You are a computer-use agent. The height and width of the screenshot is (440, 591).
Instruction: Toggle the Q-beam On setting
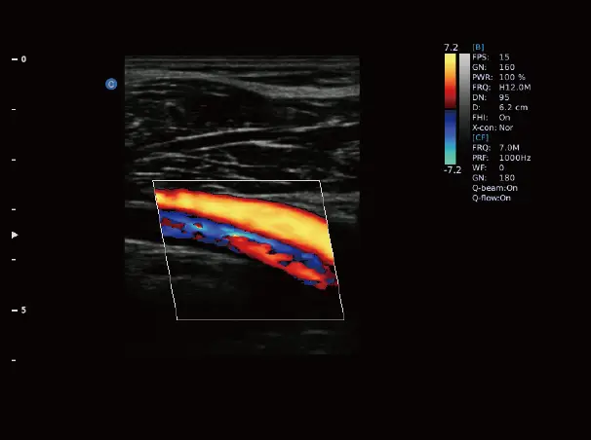click(494, 188)
